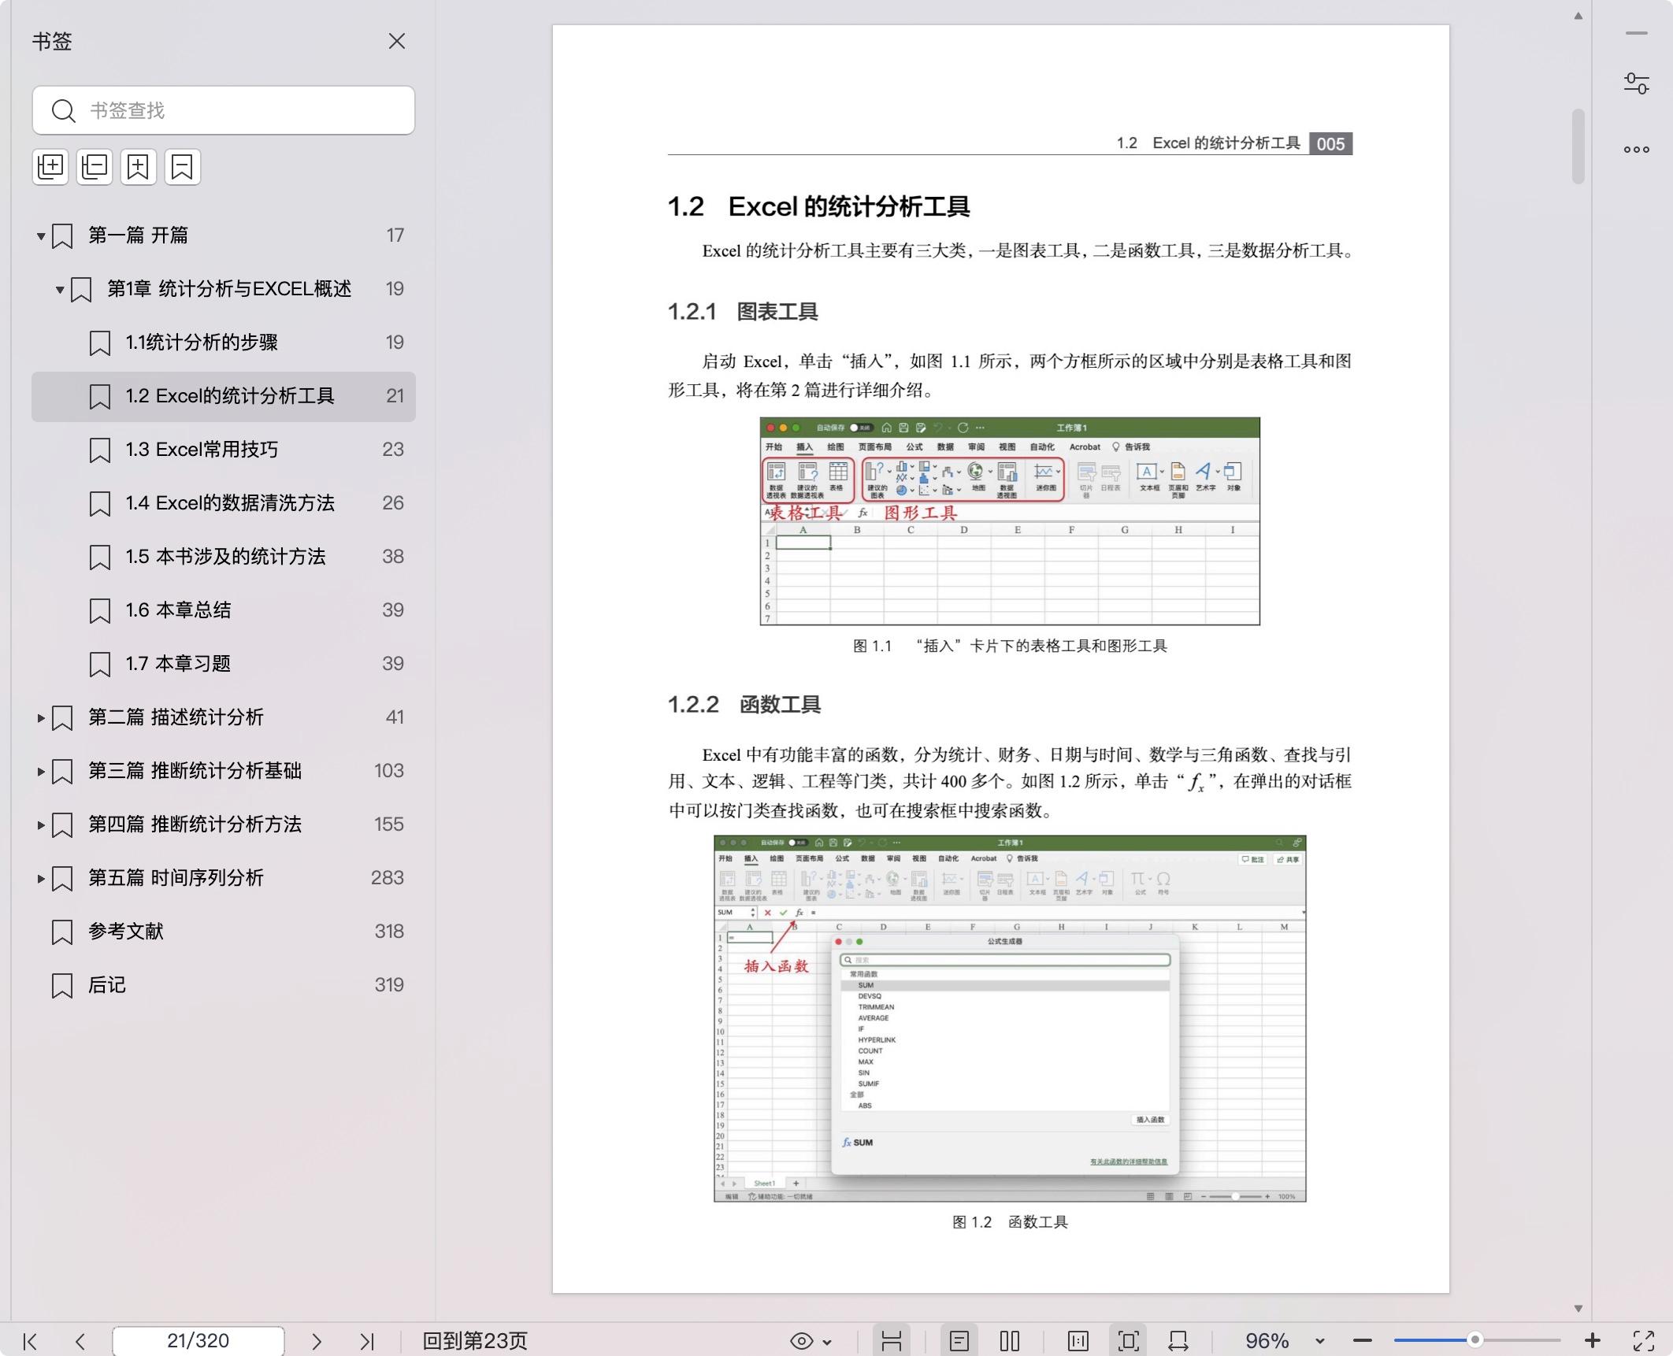The image size is (1673, 1356).
Task: Click fit width icon
Action: tap(1178, 1340)
